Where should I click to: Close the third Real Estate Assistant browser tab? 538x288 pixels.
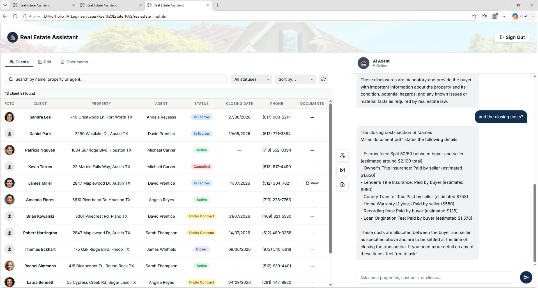point(207,5)
